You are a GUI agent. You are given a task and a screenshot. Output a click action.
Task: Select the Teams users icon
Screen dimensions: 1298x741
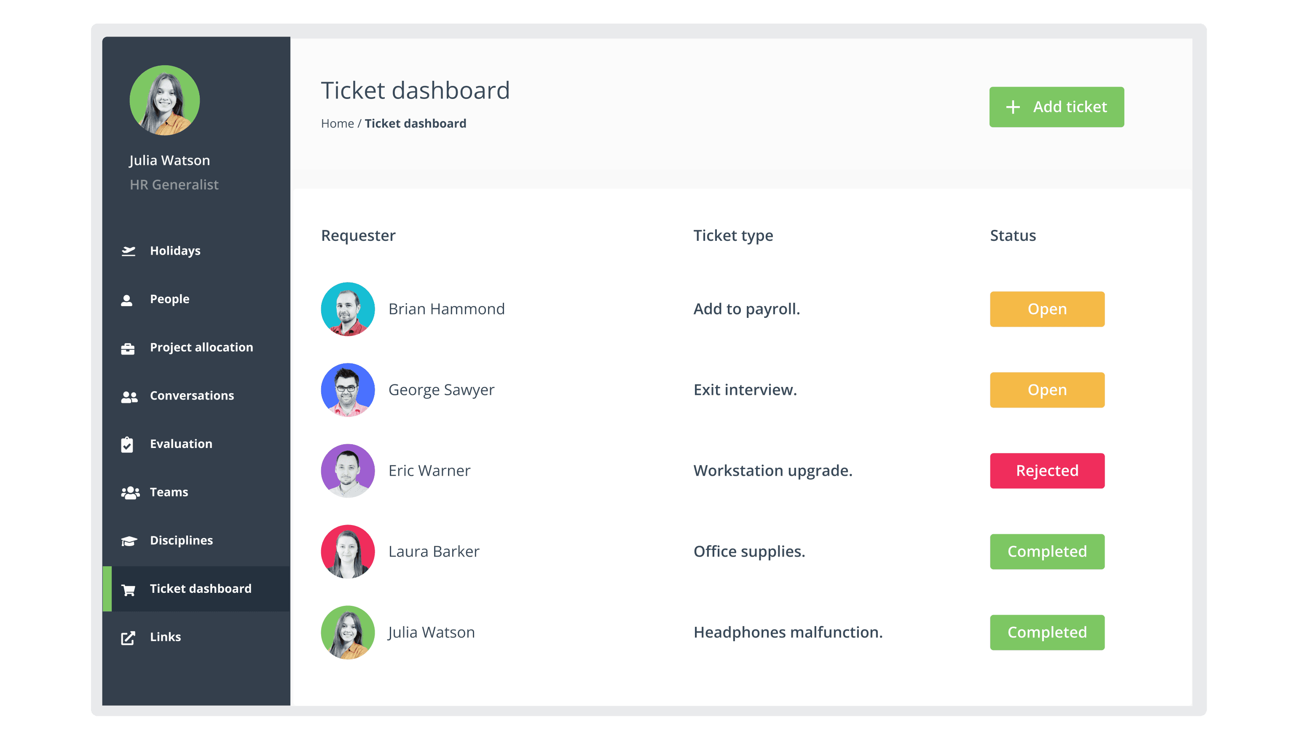pos(130,493)
